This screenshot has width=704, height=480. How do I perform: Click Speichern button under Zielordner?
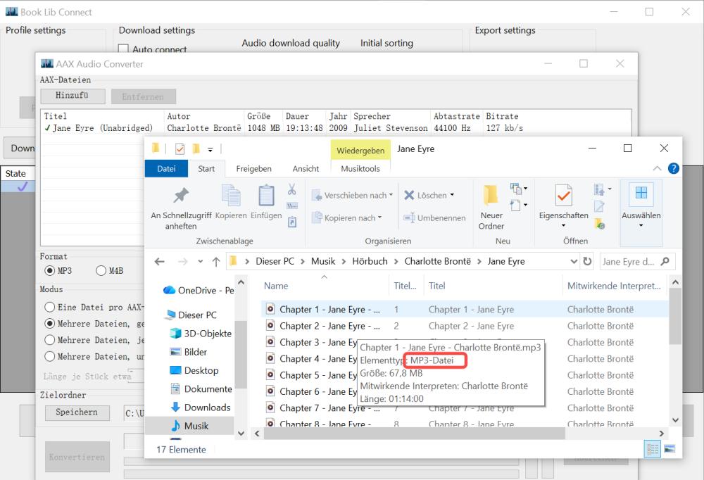click(x=77, y=412)
